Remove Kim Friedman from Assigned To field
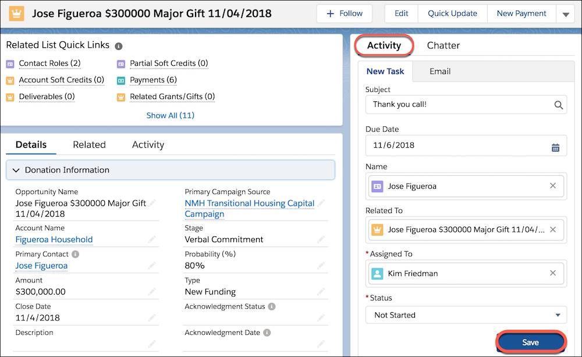Screen dimensions: 582x357 point(552,273)
